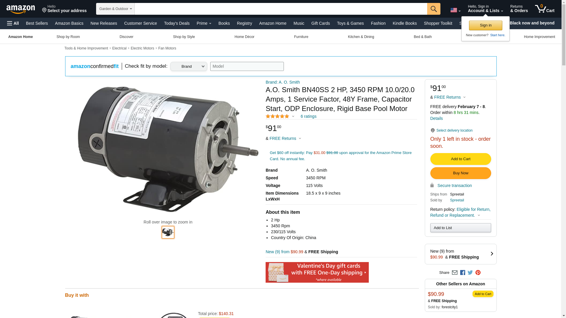Click the search magnifier button
This screenshot has height=318, width=566.
[x=434, y=9]
